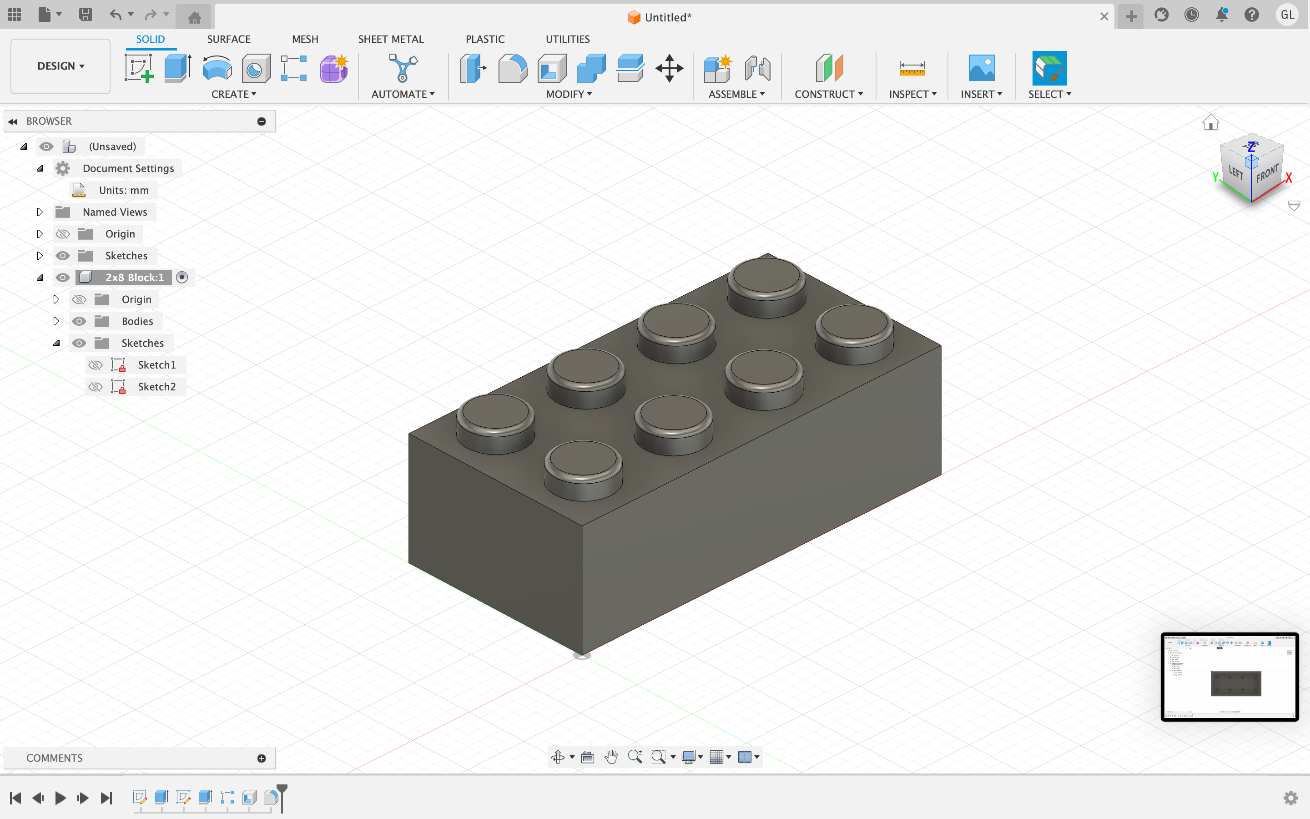The height and width of the screenshot is (819, 1310).
Task: Select the Fillet tool
Action: coord(512,69)
